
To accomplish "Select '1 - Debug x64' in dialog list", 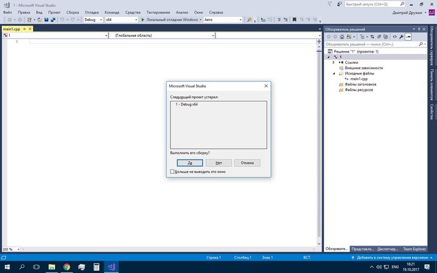I will click(187, 104).
